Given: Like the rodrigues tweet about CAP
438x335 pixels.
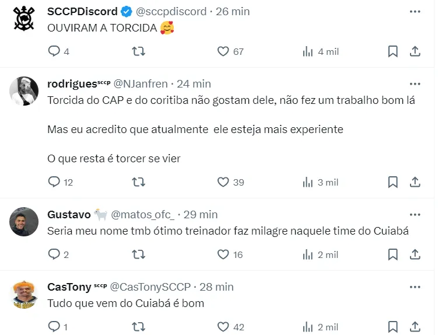Looking at the screenshot, I should pos(223,182).
